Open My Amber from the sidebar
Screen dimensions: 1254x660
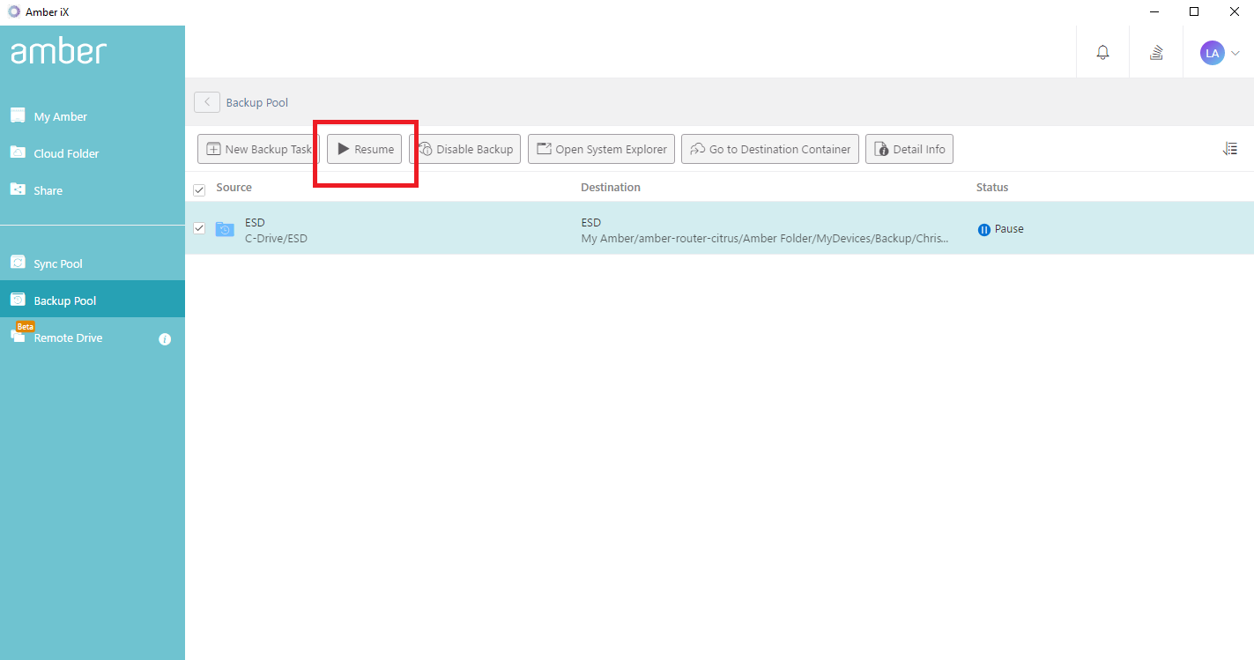point(60,115)
